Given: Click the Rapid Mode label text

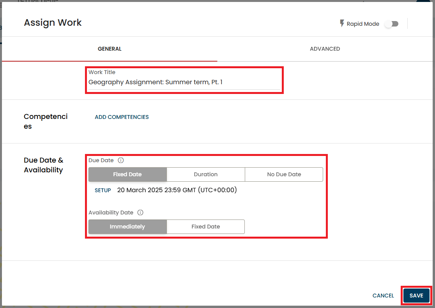Looking at the screenshot, I should tap(363, 24).
